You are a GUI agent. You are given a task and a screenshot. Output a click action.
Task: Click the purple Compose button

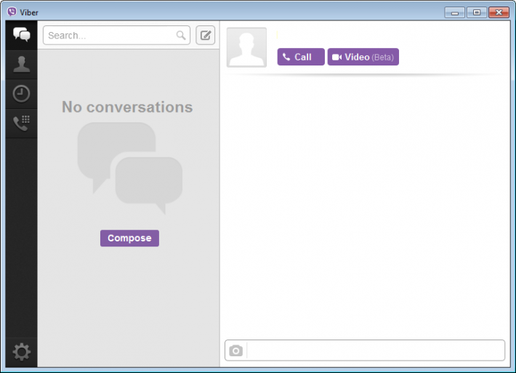pos(129,238)
